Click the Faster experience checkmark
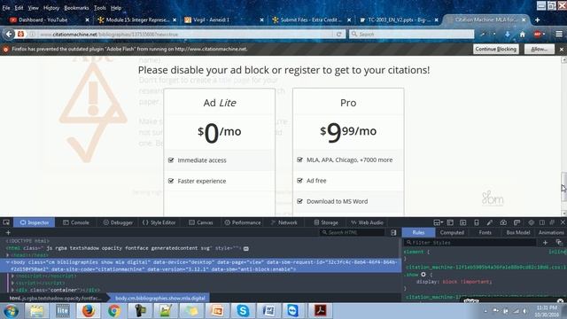This screenshot has height=319, width=567. (x=171, y=181)
